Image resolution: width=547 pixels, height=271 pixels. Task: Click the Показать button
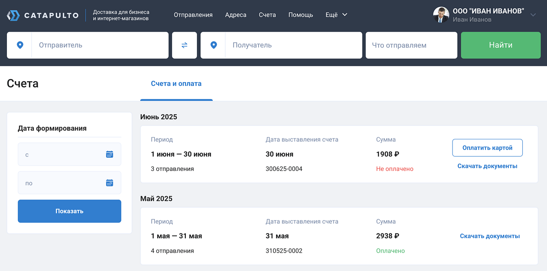pyautogui.click(x=69, y=211)
